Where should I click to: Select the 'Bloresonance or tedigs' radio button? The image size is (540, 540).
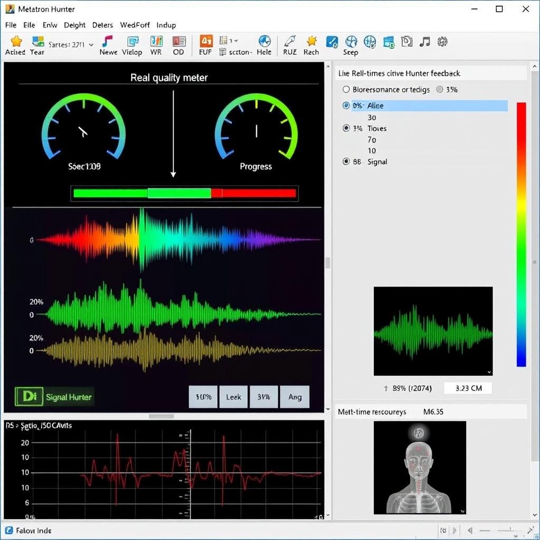[x=346, y=90]
